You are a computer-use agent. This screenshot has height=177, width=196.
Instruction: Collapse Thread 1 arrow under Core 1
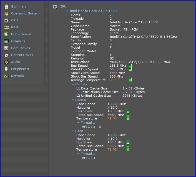click(x=78, y=154)
